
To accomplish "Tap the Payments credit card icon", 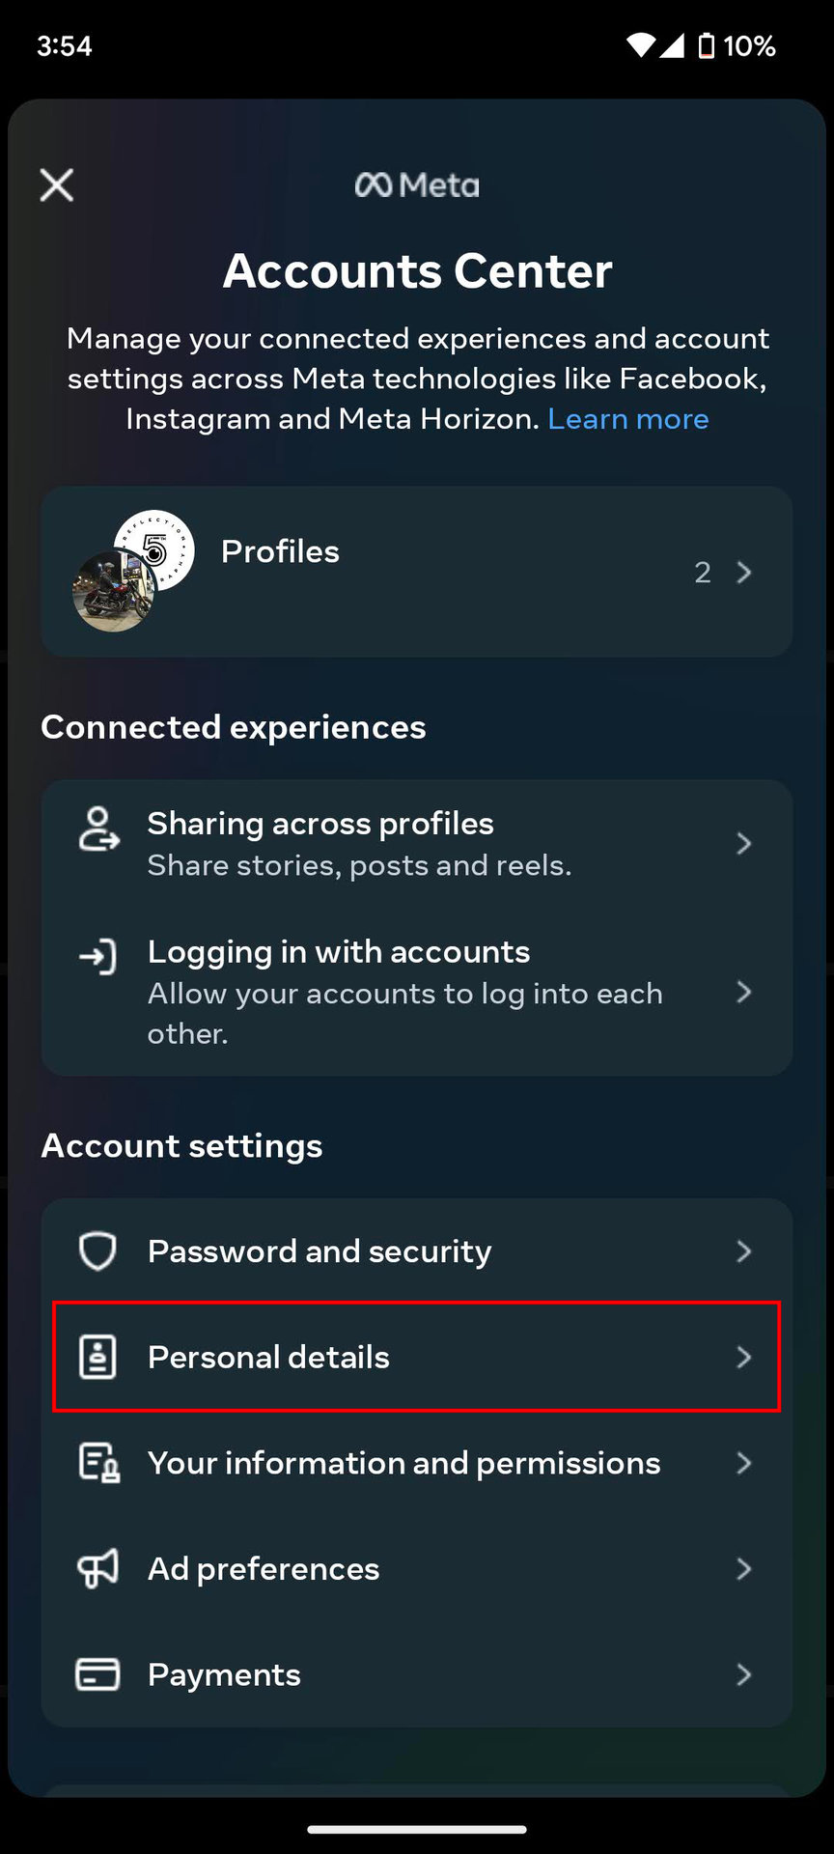I will 97,1674.
